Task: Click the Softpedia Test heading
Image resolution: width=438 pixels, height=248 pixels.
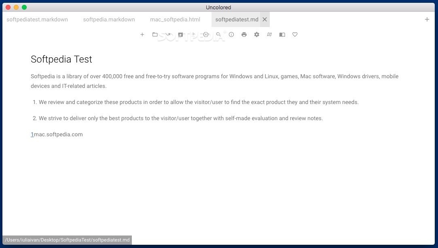Action: [x=61, y=59]
